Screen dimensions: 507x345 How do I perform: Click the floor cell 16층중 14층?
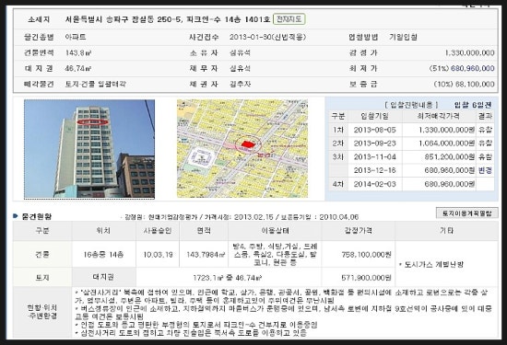point(103,255)
